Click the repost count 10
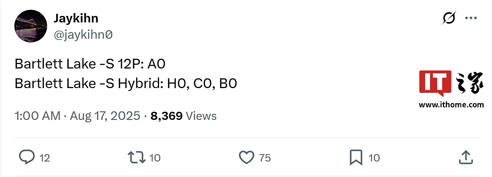The height and width of the screenshot is (177, 492). click(155, 158)
